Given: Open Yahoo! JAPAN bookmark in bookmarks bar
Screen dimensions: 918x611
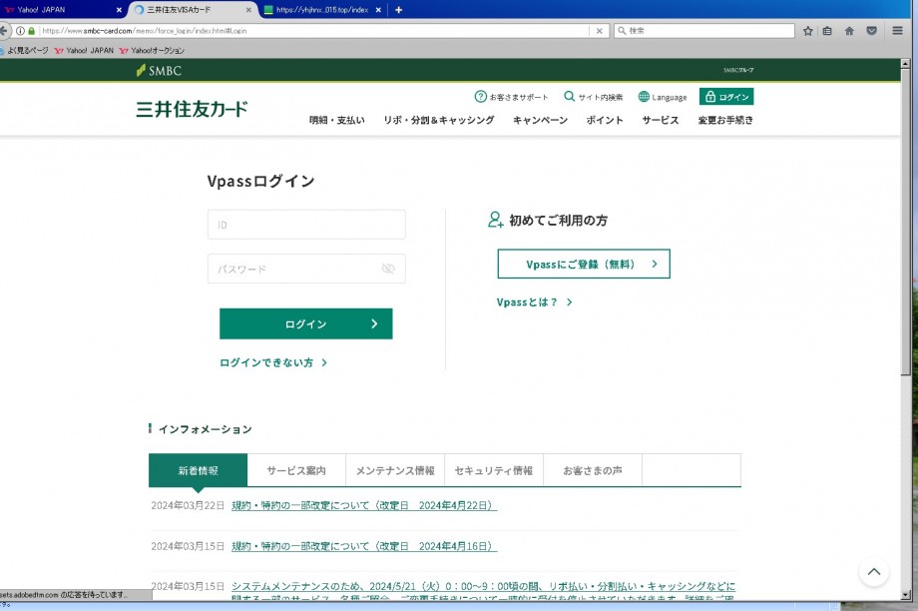Looking at the screenshot, I should tap(84, 50).
